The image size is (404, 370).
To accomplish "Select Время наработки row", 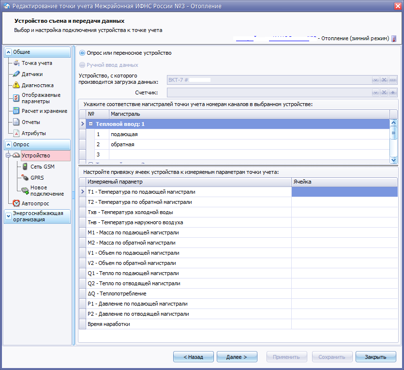I will click(x=239, y=324).
